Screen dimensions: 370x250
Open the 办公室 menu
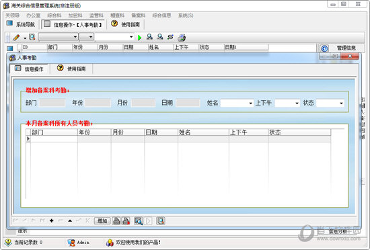33,15
